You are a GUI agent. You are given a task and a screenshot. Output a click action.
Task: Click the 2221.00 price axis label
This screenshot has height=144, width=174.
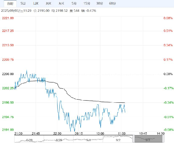(8, 18)
